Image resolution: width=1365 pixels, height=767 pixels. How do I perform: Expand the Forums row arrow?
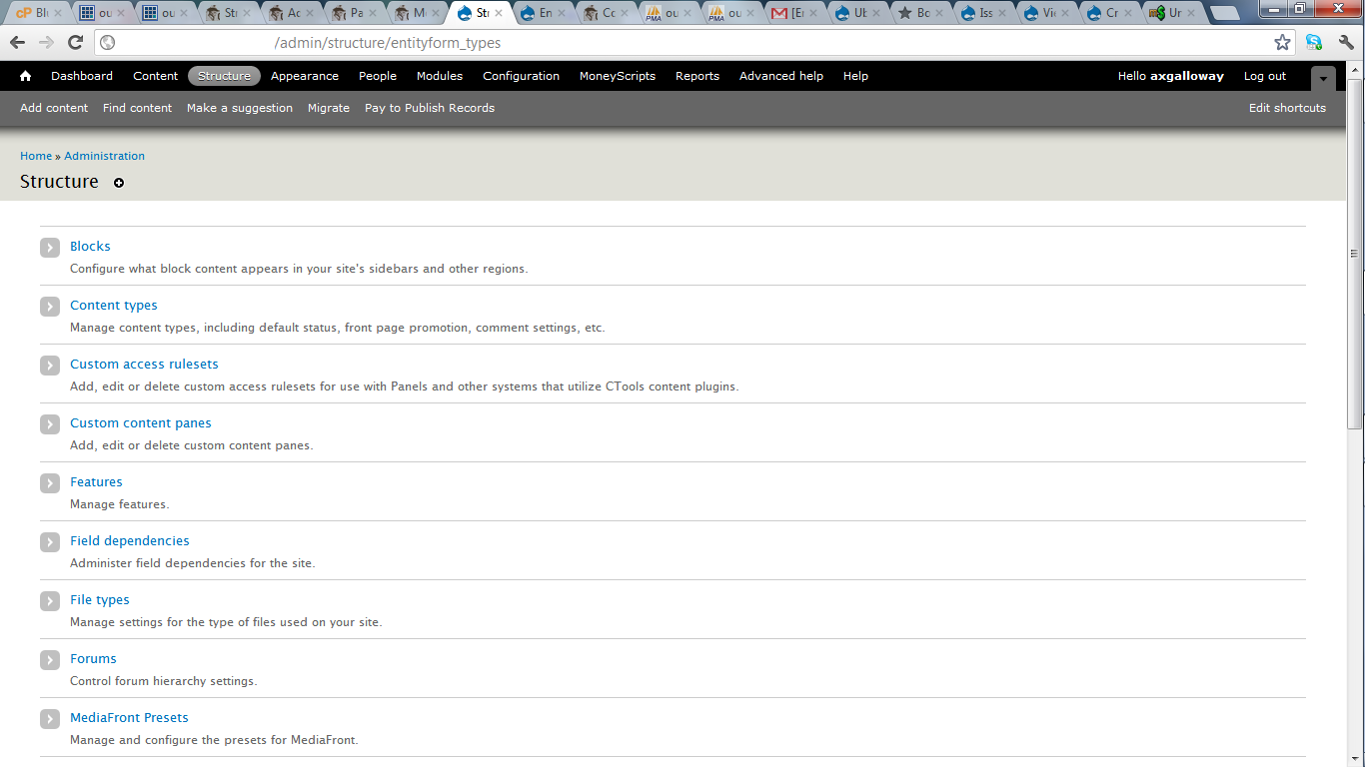(49, 659)
